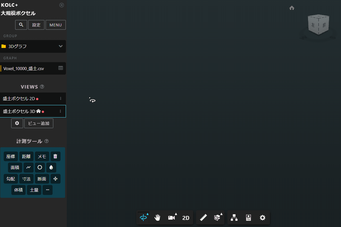Select the pan hand tool
The height and width of the screenshot is (227, 341).
tap(157, 218)
